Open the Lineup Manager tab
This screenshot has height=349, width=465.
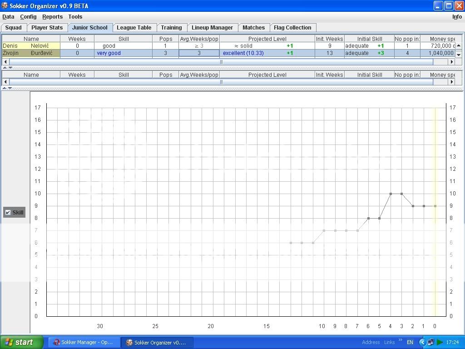point(213,28)
